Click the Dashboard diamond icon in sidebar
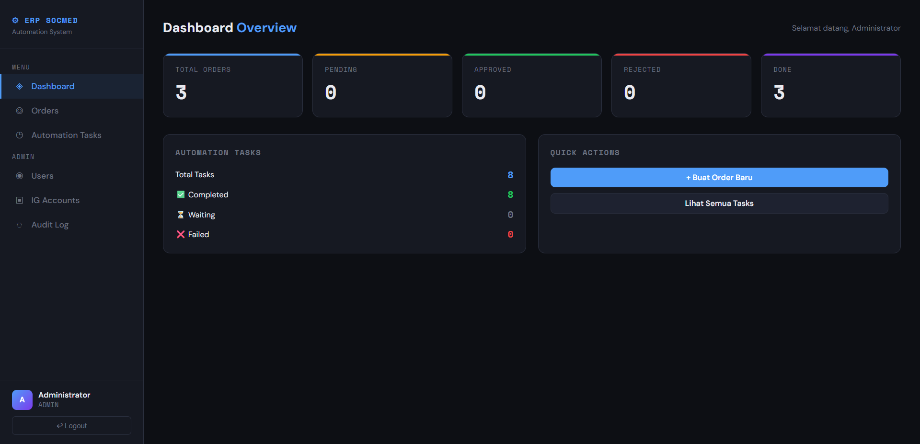 point(20,86)
